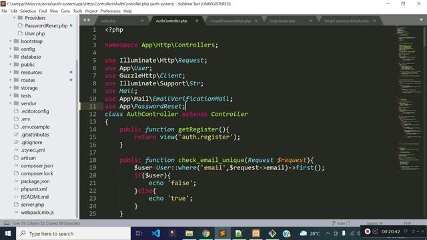Image resolution: width=427 pixels, height=240 pixels.
Task: Click the Sublime Text taskbar icon
Action: (x=222, y=233)
